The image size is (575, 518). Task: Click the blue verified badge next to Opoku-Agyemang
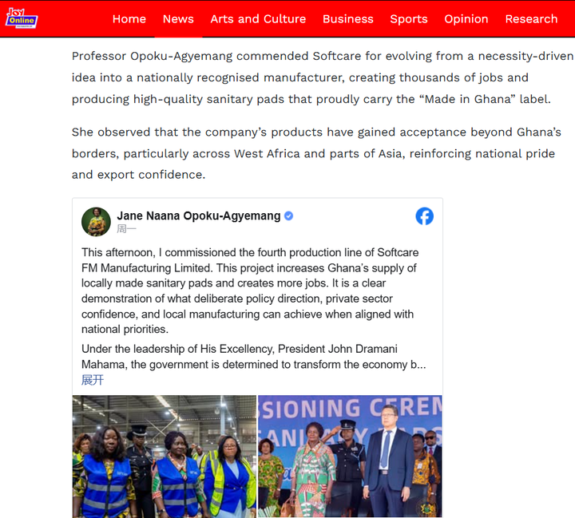click(288, 216)
